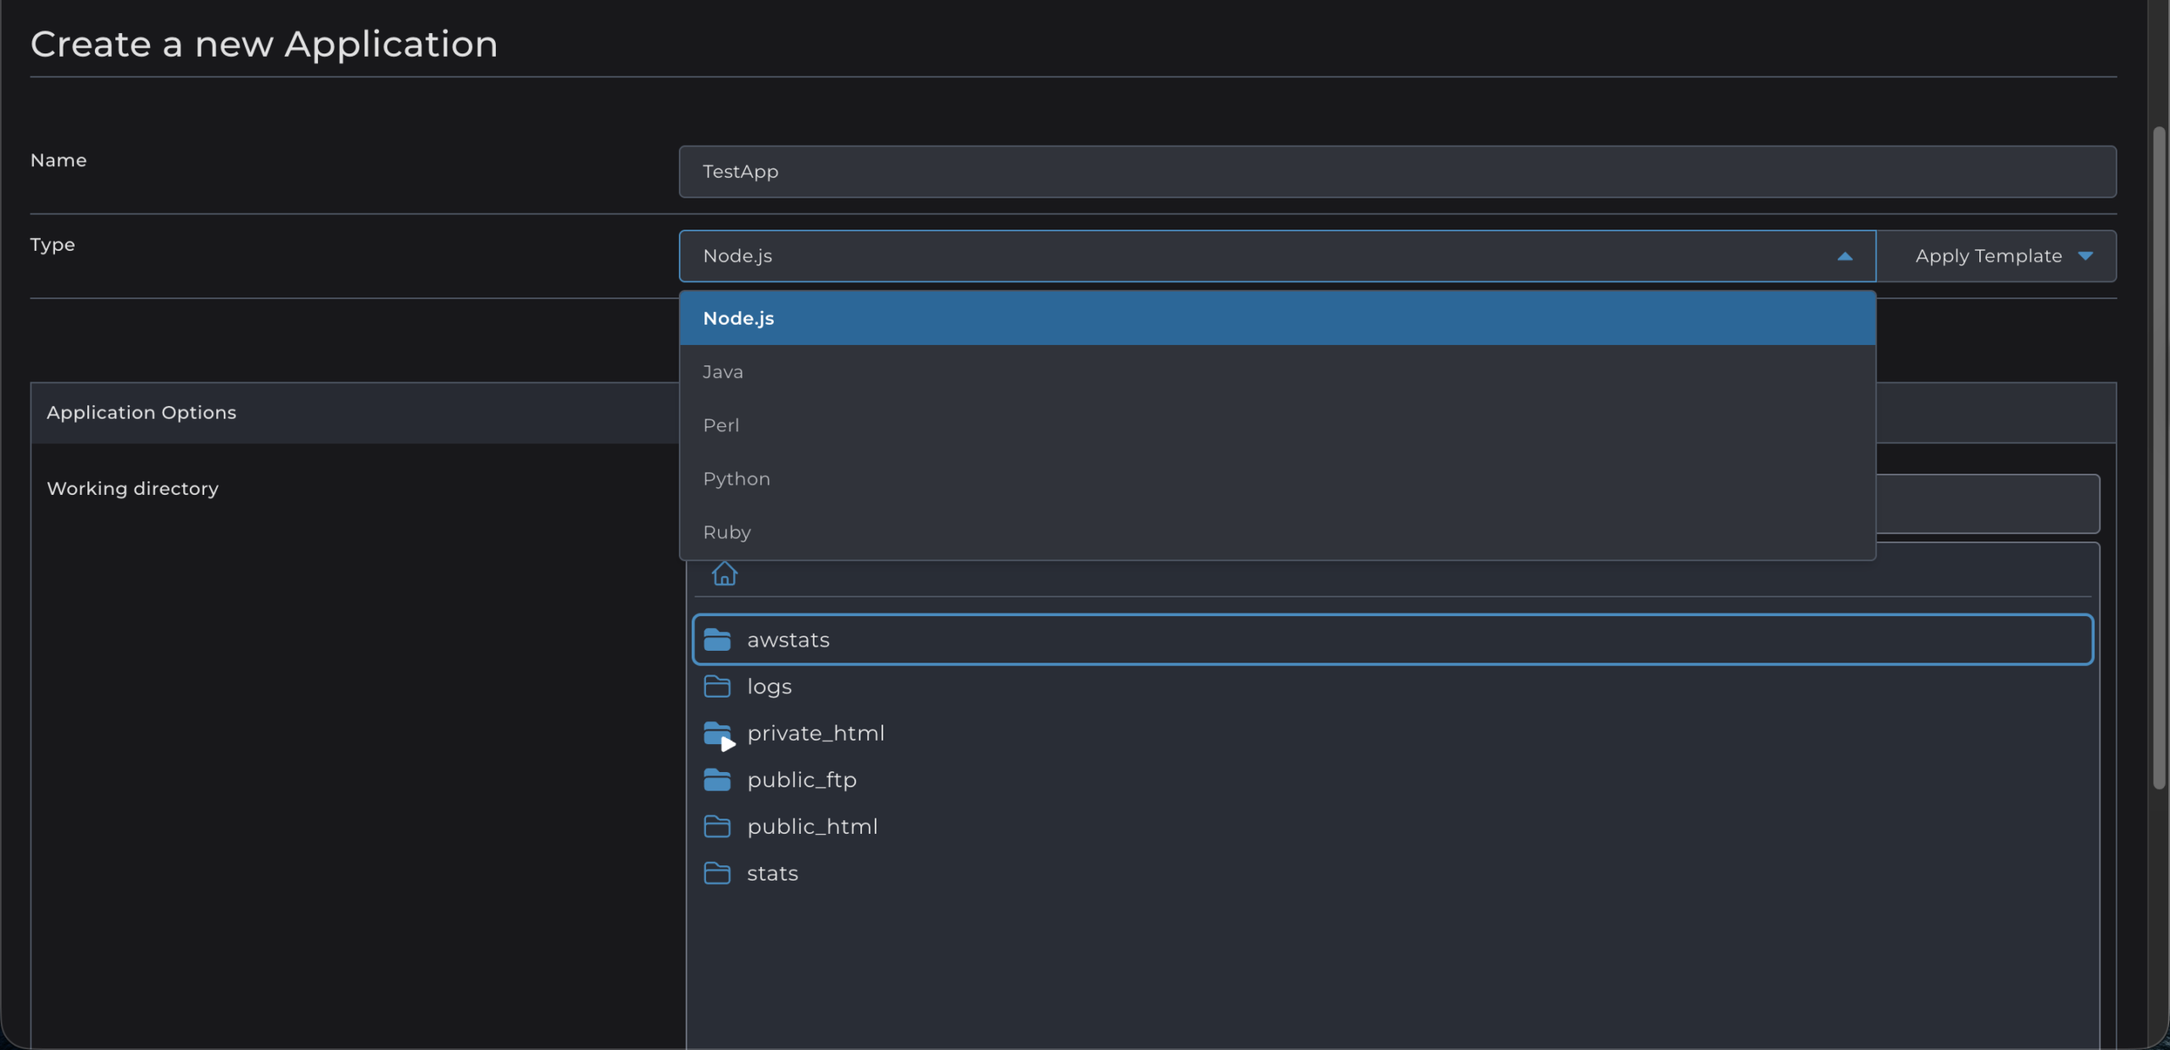The image size is (2170, 1050).
Task: Click the vertical page scrollbar
Action: pos(2159,458)
